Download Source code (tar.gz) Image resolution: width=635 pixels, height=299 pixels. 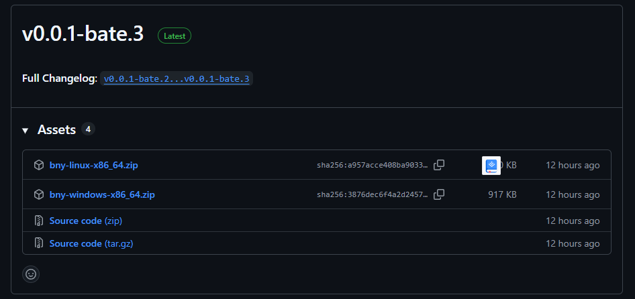pos(91,243)
